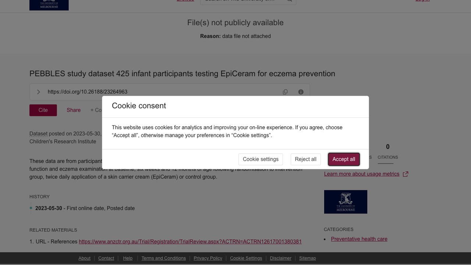
Task: Open the DOI info icon
Action: (301, 92)
